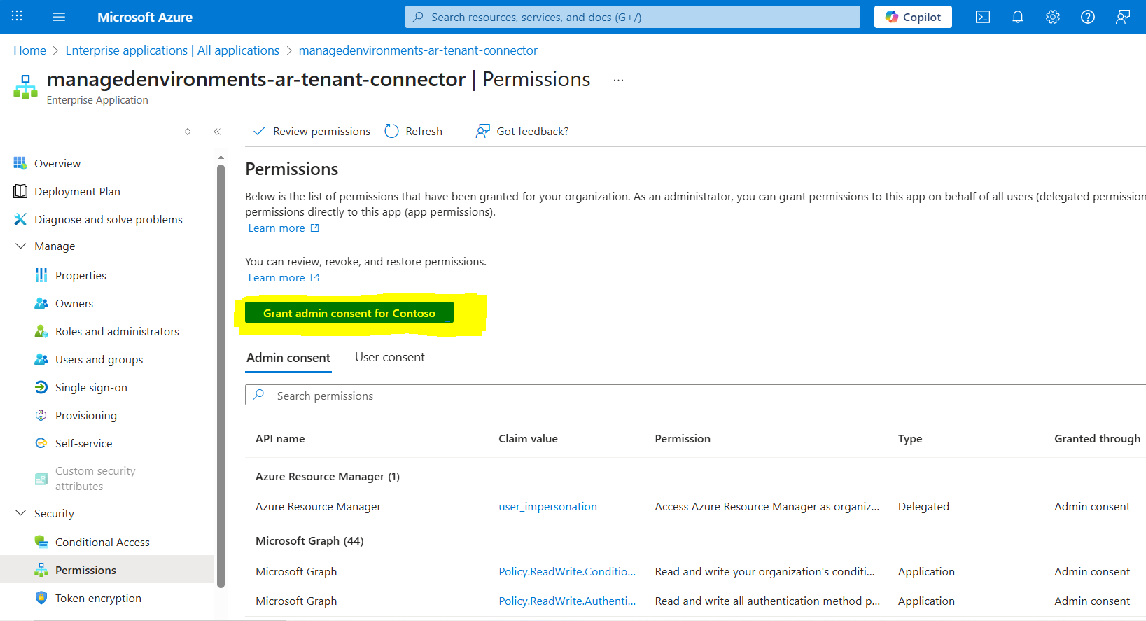The height and width of the screenshot is (621, 1146).
Task: Click the Properties bars icon
Action: [41, 275]
